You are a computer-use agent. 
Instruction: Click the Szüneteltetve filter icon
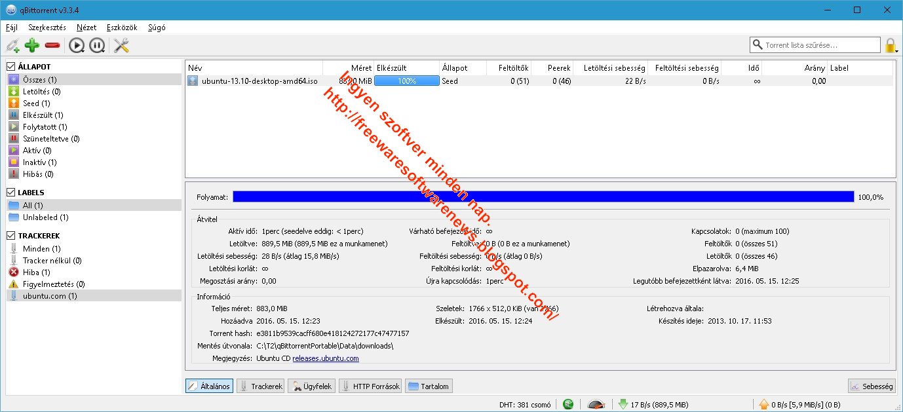pos(14,139)
